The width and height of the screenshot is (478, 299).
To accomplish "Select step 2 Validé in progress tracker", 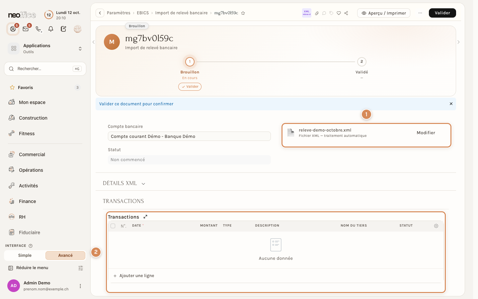I will click(x=362, y=62).
